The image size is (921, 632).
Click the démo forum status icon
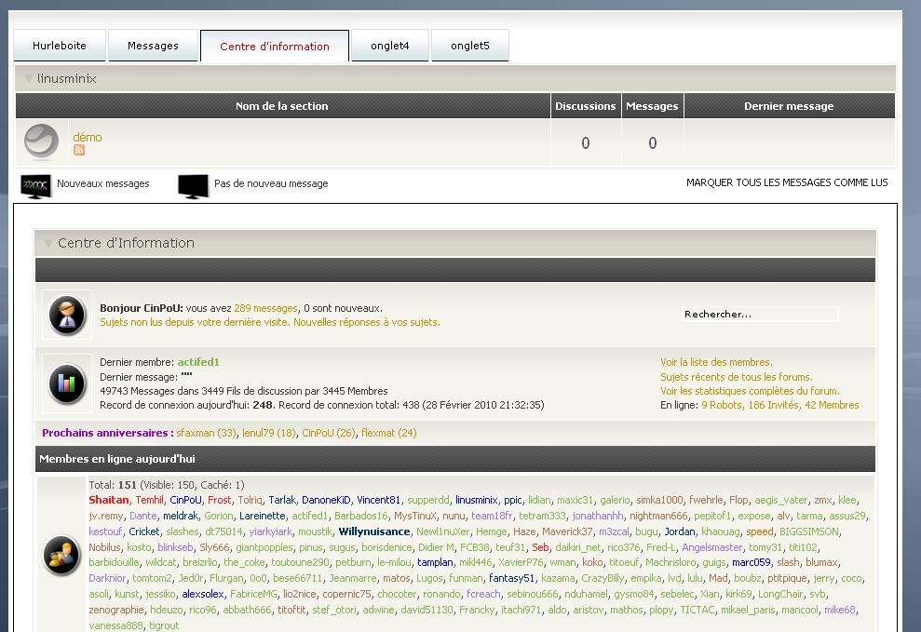(x=41, y=142)
